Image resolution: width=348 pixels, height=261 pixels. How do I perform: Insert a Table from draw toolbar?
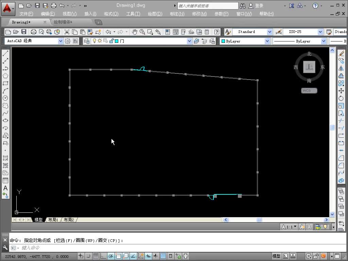pos(5,180)
